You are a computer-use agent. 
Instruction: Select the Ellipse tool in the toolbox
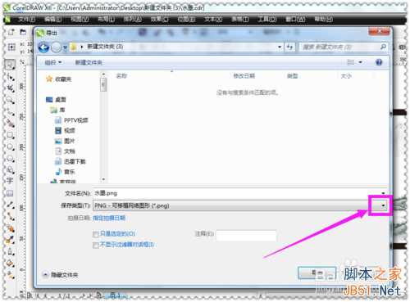[10, 146]
